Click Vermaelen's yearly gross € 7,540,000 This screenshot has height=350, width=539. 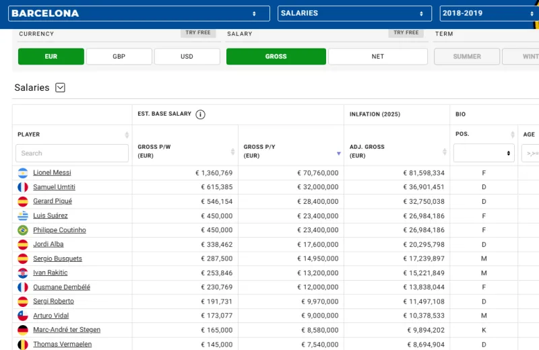320,345
